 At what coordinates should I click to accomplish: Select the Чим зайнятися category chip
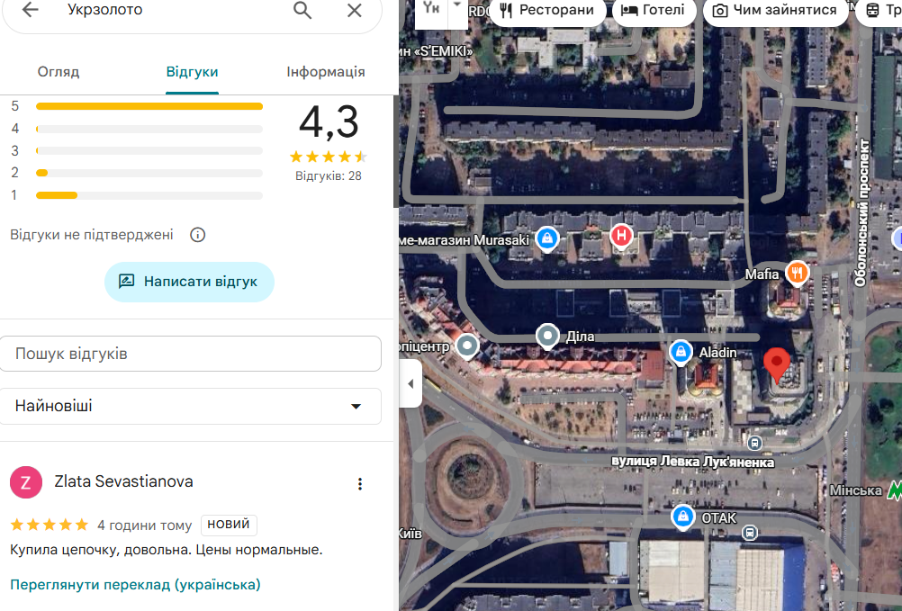pos(775,10)
